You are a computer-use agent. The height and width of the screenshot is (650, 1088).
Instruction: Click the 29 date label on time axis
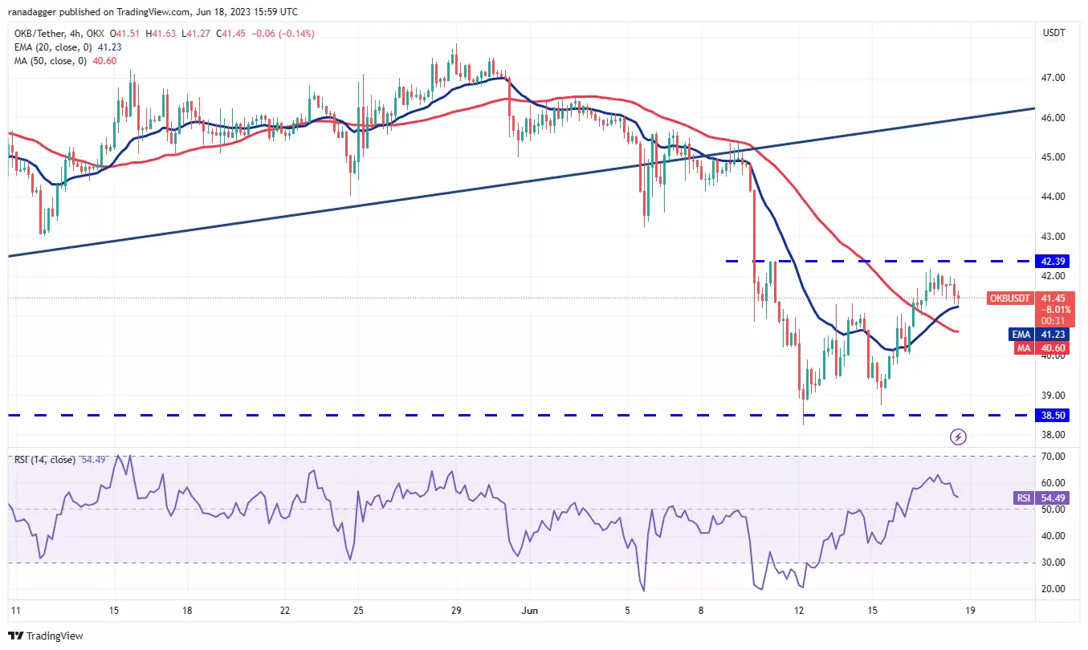tap(456, 610)
